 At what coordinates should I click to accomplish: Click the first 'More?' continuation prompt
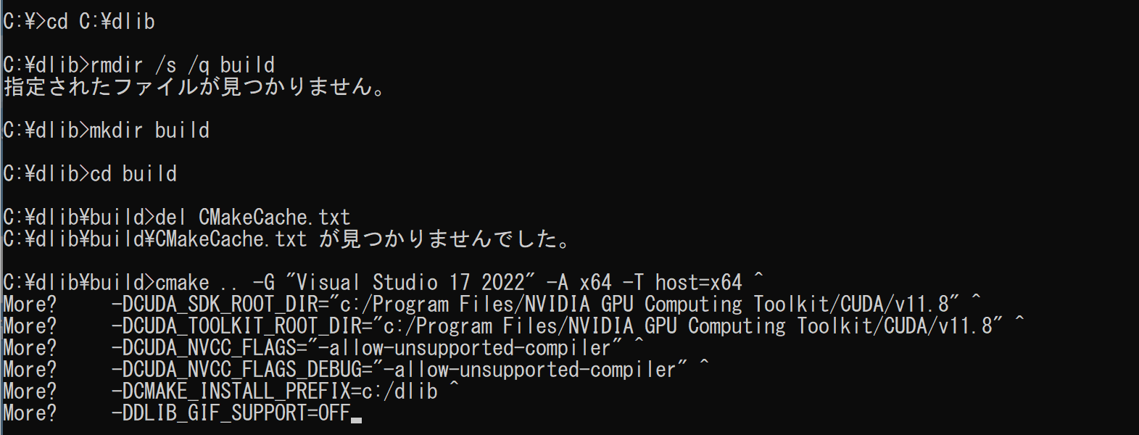pyautogui.click(x=30, y=304)
